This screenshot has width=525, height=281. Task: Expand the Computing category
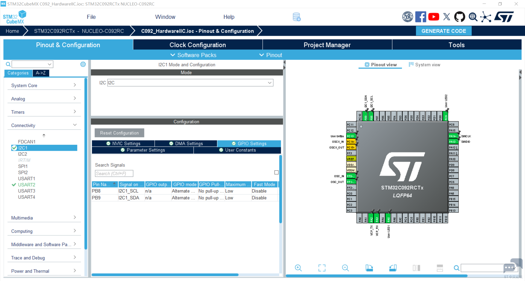(x=44, y=231)
